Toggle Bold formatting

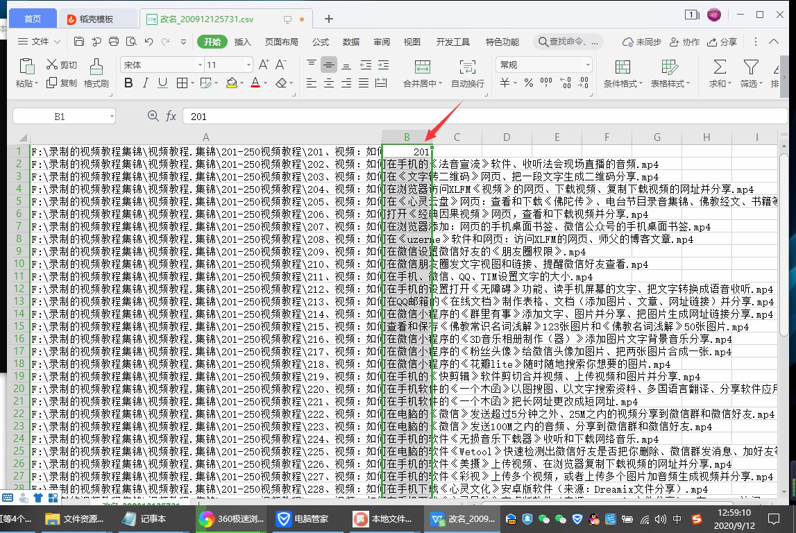pos(128,83)
